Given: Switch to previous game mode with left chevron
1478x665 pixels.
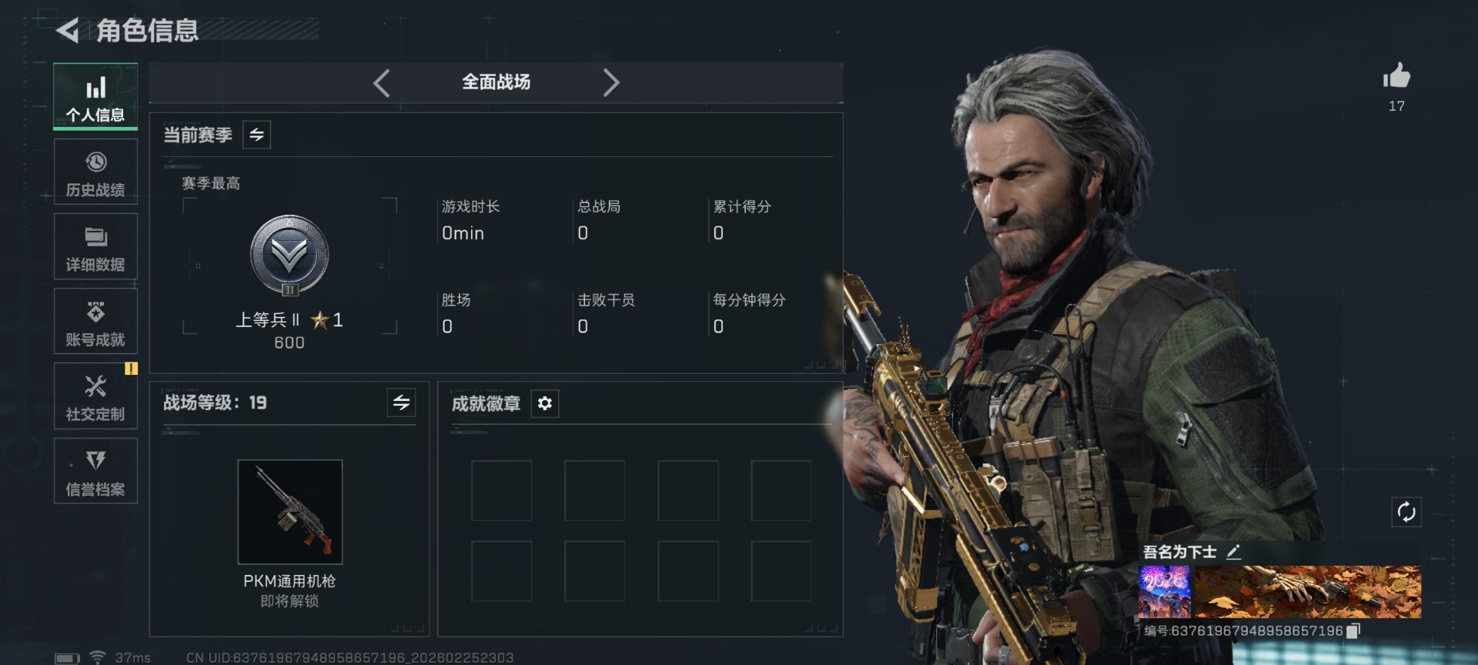Looking at the screenshot, I should (382, 82).
